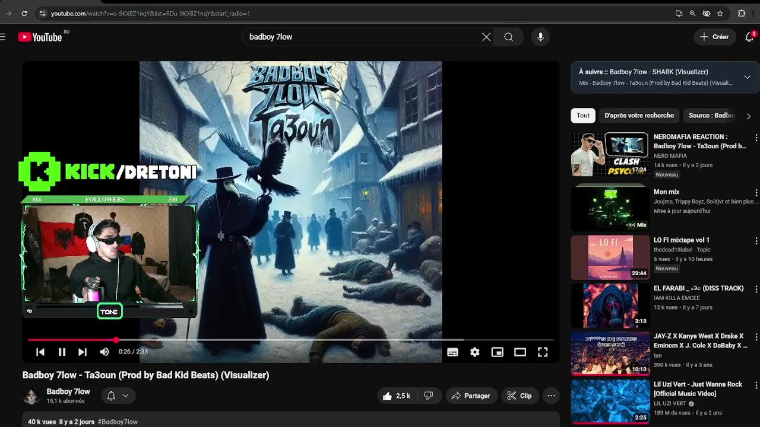
Task: Click the video title text
Action: [145, 375]
